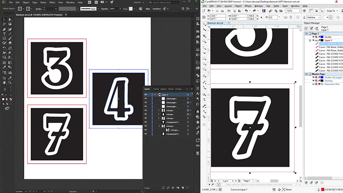Click Align in Illustrator control bar
343x193 pixels.
[148, 9]
